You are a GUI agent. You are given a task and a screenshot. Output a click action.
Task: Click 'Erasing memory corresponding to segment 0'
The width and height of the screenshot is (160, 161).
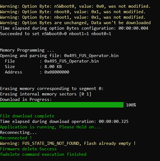click(x=52, y=89)
